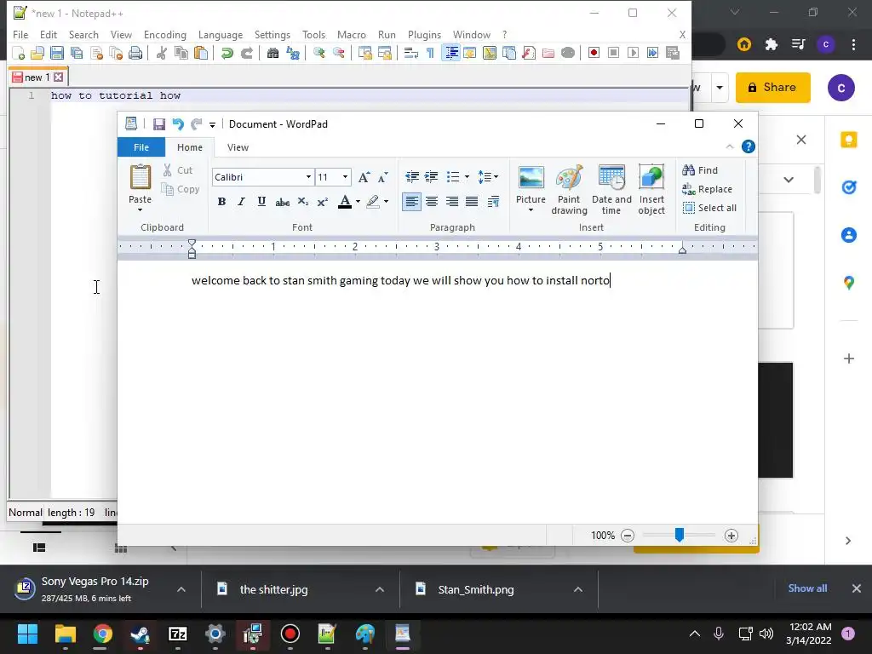Click Notepad++ Undo toolbar icon
Image resolution: width=872 pixels, height=654 pixels.
coord(227,53)
